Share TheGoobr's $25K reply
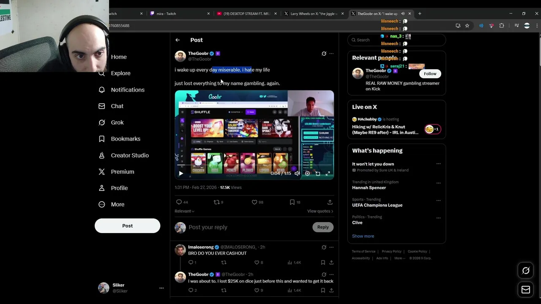Image resolution: width=541 pixels, height=304 pixels. point(331,290)
